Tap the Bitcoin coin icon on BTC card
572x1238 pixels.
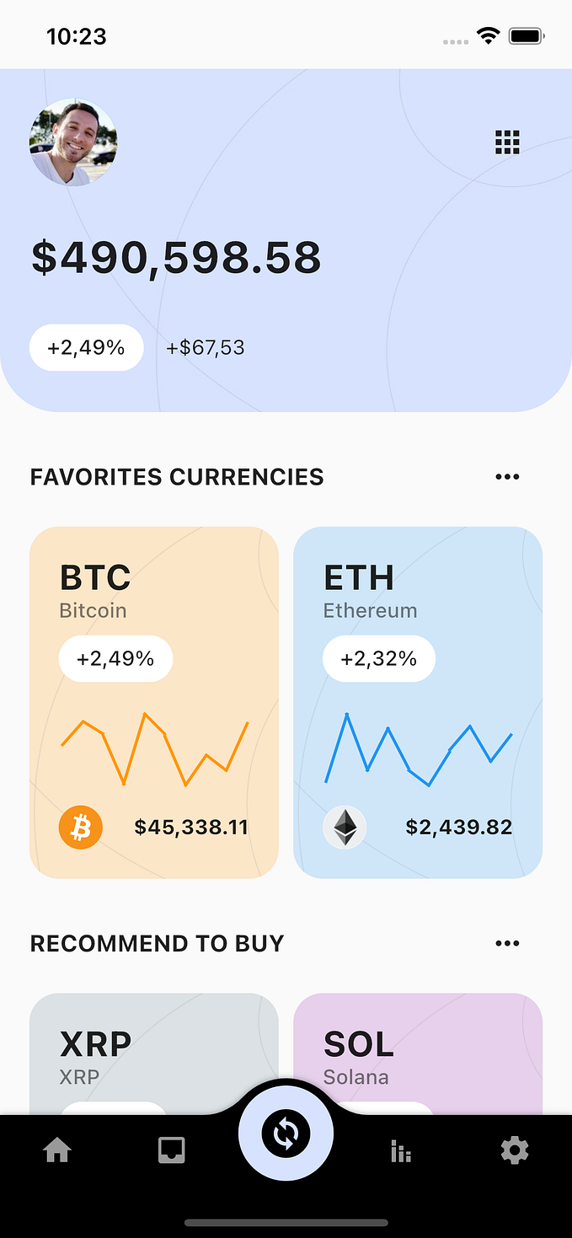point(80,827)
